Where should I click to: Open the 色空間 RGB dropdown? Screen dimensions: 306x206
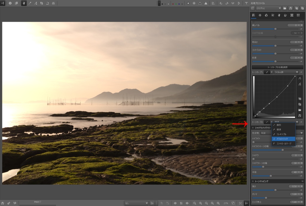(x=282, y=133)
